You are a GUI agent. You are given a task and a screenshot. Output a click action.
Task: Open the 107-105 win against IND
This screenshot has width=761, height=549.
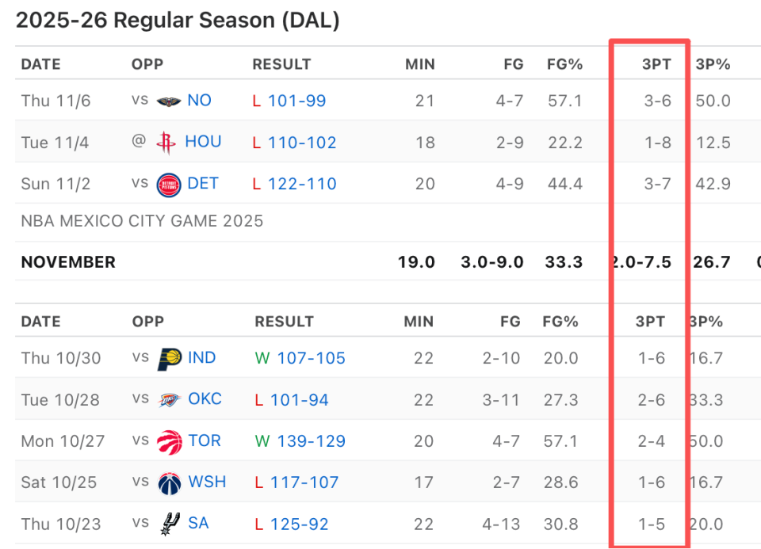(x=311, y=358)
